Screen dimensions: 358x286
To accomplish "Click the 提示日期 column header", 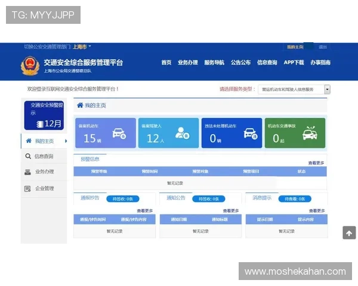I will click(x=265, y=219).
